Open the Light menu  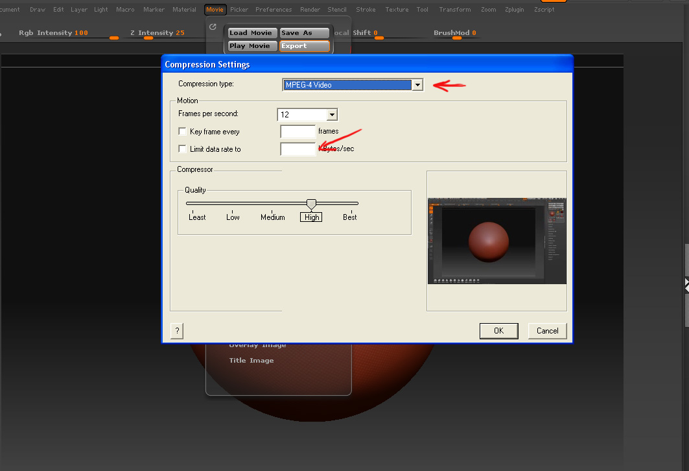tap(100, 9)
